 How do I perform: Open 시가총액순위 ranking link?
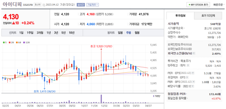point(176,28)
